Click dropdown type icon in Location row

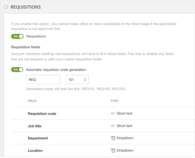[x=113, y=150]
